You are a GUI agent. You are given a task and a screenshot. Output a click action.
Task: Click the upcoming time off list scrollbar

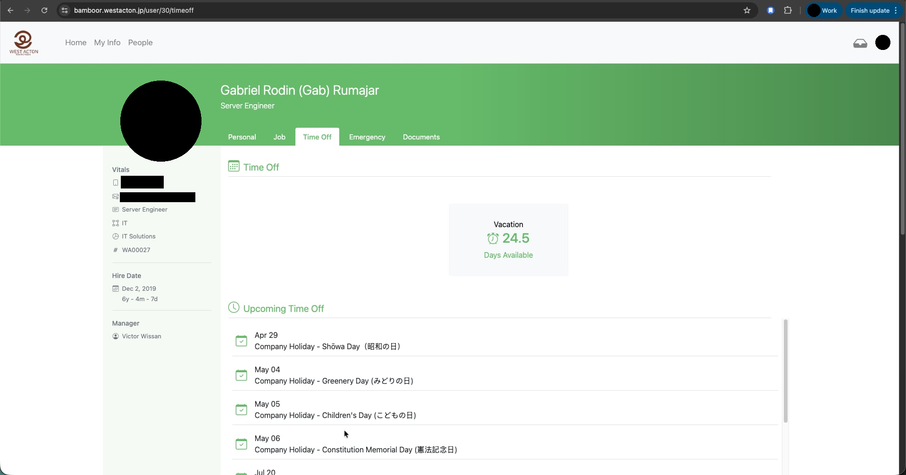tap(785, 371)
